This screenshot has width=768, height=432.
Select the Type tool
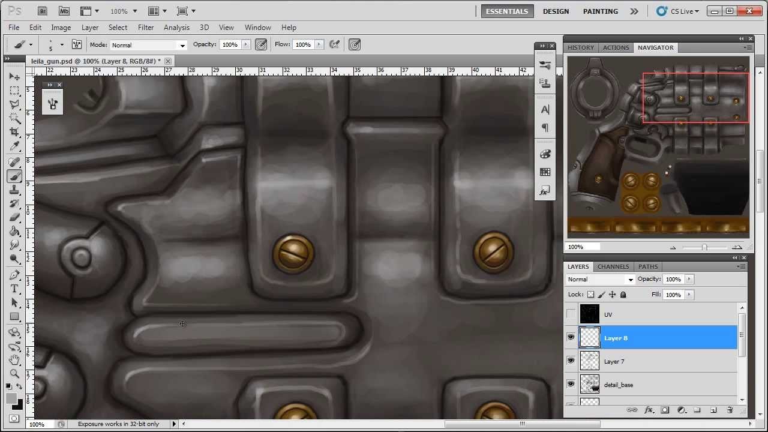coord(14,288)
